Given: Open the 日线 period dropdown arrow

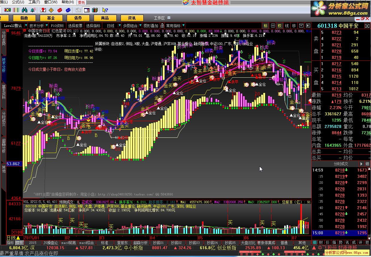Looking at the screenshot, I should 120,26.
